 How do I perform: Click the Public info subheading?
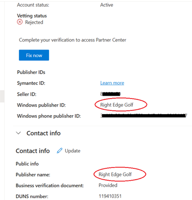coord(27,164)
